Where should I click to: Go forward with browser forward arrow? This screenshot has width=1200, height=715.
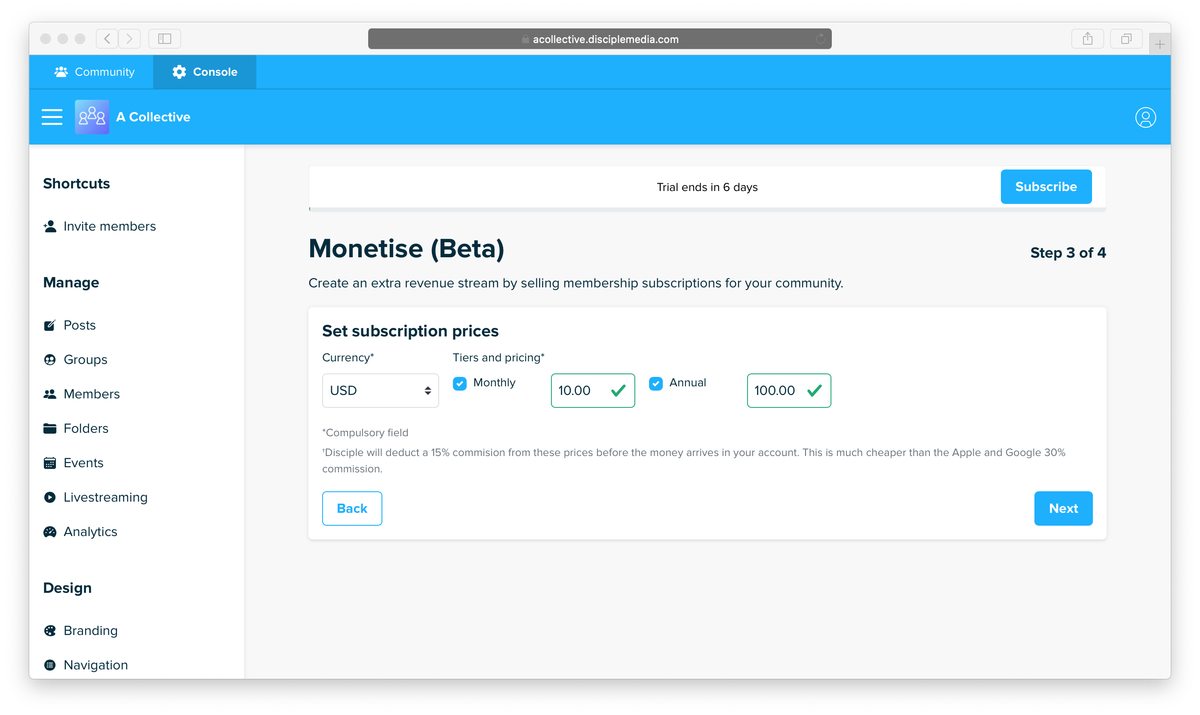129,39
